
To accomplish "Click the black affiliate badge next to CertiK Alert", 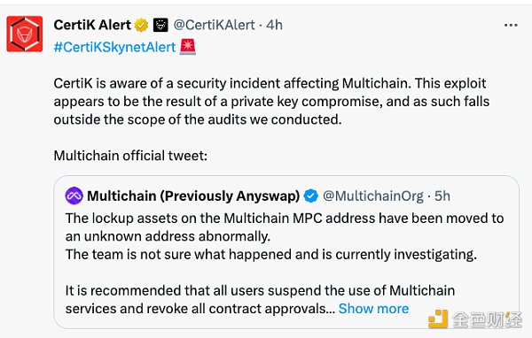I will point(160,25).
